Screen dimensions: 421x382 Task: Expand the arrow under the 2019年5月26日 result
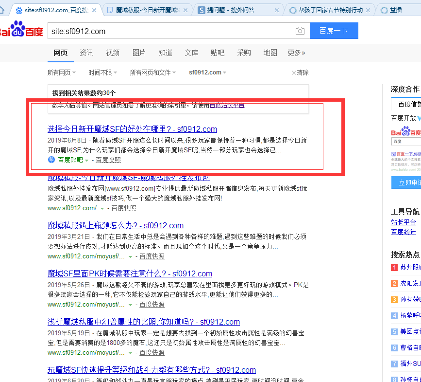pyautogui.click(x=130, y=305)
